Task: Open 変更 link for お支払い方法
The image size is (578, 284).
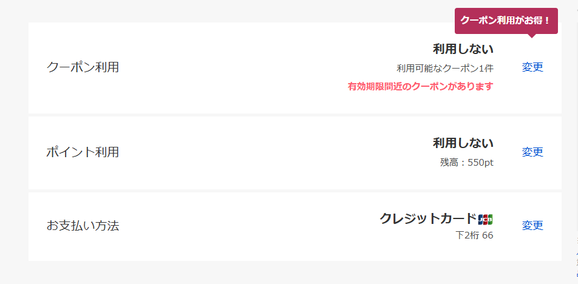Action: click(x=532, y=226)
